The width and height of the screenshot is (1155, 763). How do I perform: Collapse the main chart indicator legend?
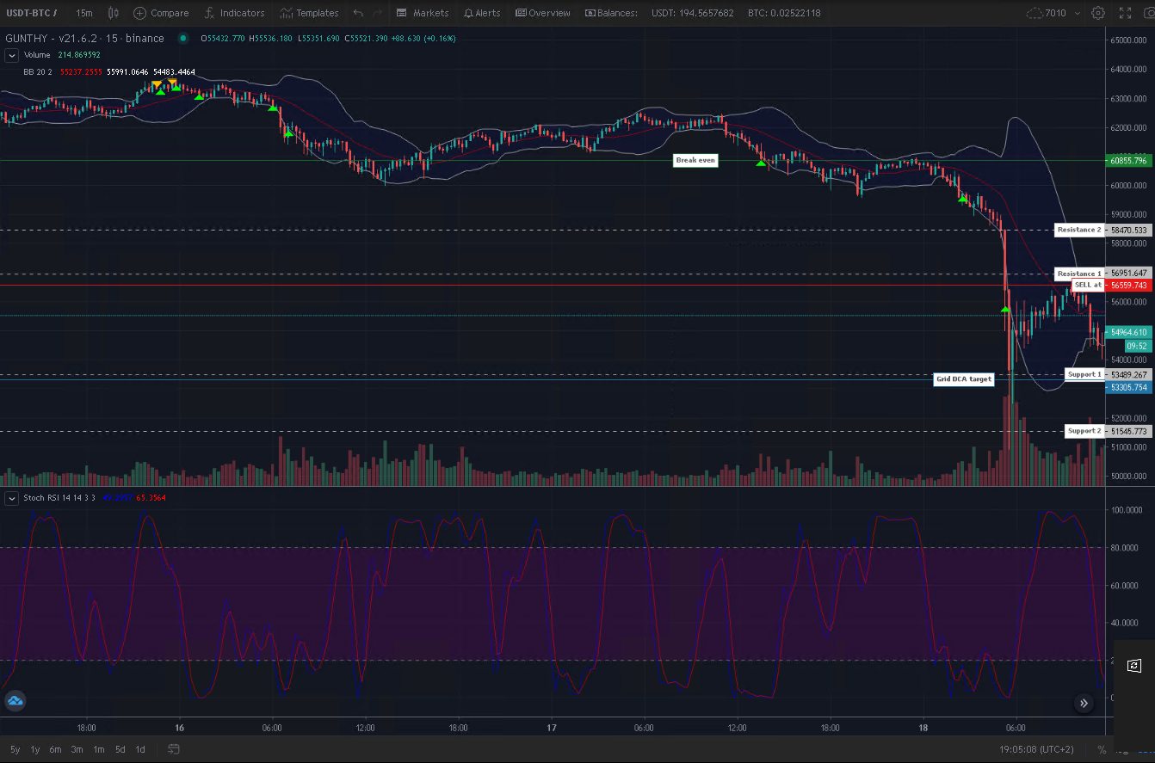pyautogui.click(x=12, y=55)
